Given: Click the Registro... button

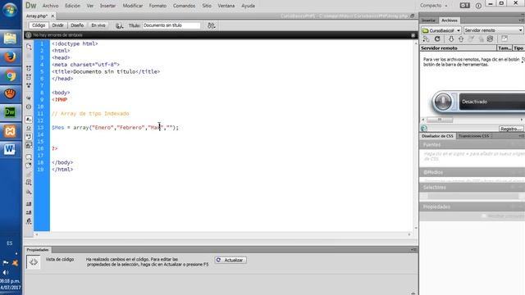Looking at the screenshot, I should tap(510, 129).
